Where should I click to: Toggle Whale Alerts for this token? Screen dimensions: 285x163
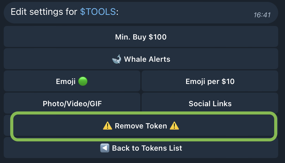coord(141,59)
